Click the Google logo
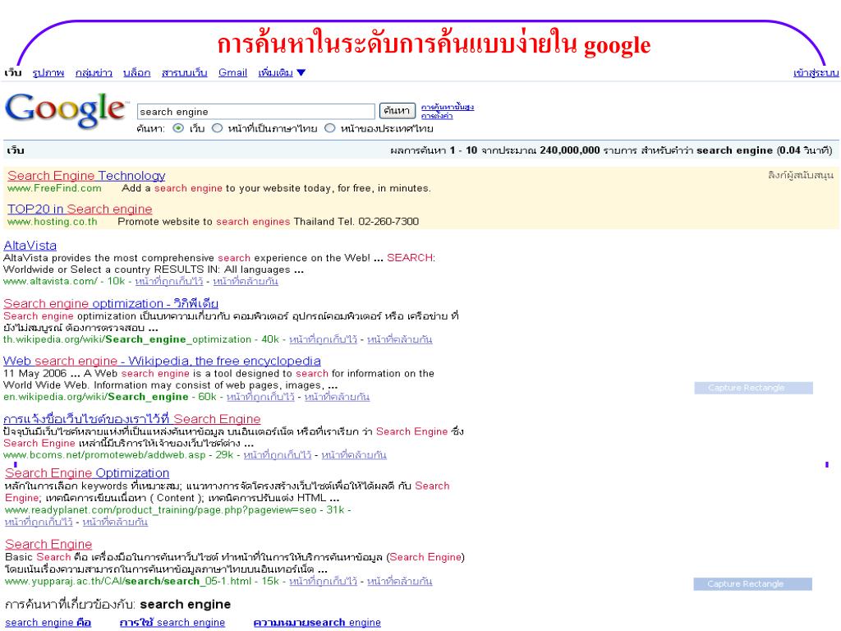This screenshot has height=631, width=841. click(x=67, y=110)
